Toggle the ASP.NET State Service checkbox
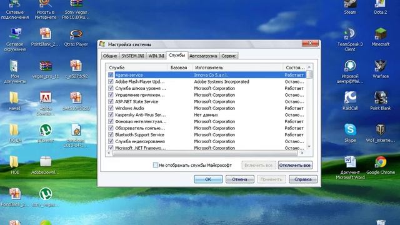 (x=111, y=101)
